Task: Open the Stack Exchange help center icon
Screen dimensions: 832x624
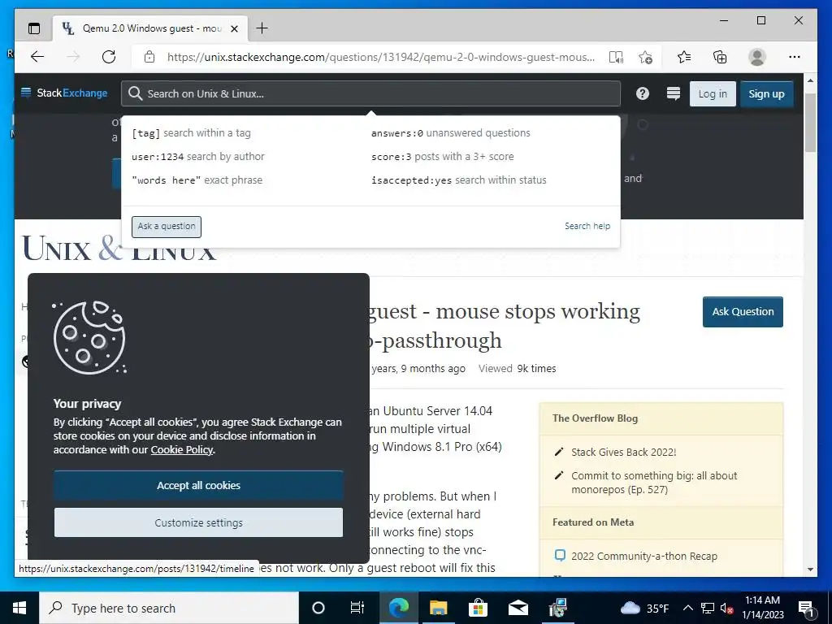Action: click(642, 94)
